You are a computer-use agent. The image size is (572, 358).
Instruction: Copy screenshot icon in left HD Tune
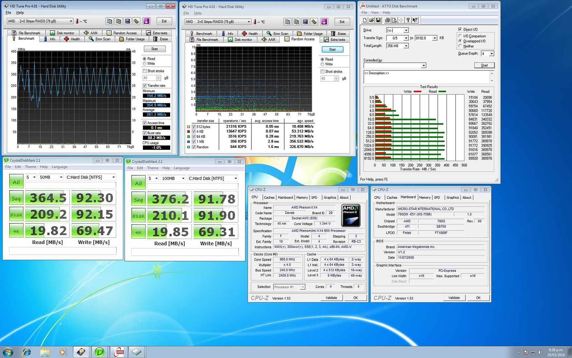[118, 21]
